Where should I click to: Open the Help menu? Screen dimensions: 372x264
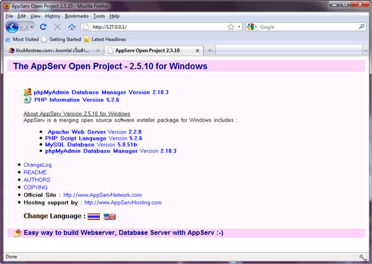(x=114, y=16)
